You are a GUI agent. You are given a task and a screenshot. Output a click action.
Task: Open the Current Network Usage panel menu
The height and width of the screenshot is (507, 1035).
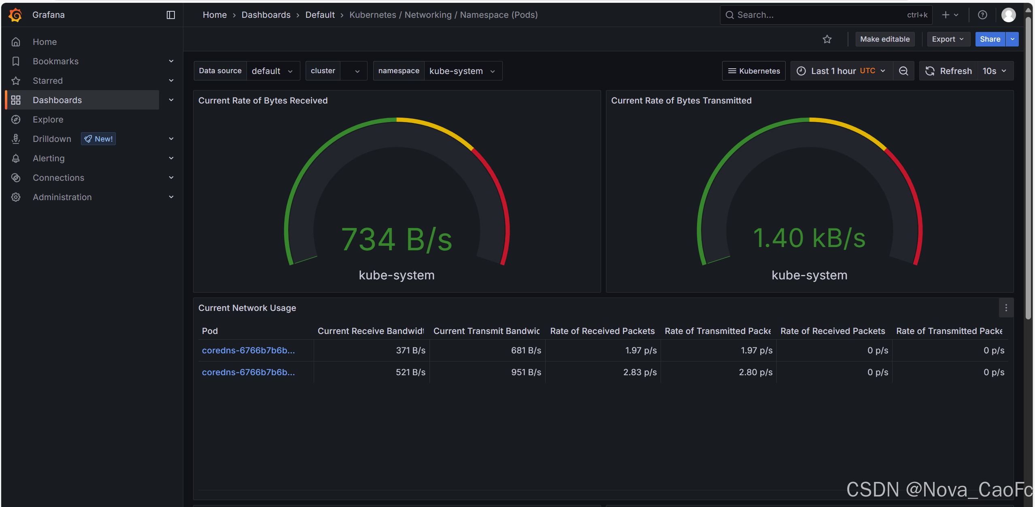pyautogui.click(x=1006, y=308)
